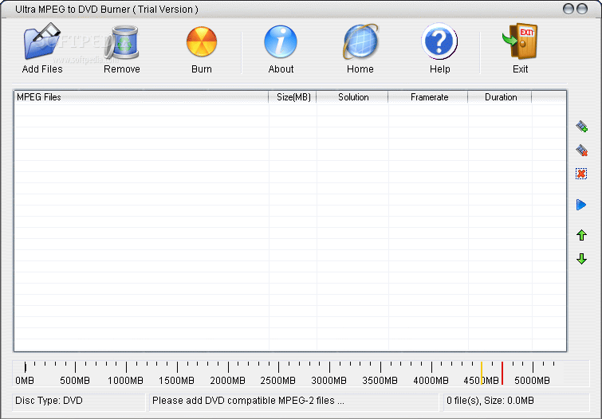Image resolution: width=602 pixels, height=419 pixels.
Task: Click the Duration column header
Action: [x=500, y=97]
